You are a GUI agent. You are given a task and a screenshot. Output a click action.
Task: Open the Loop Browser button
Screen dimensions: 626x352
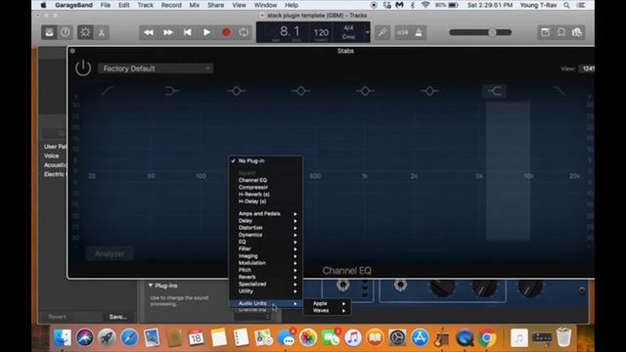click(x=560, y=32)
